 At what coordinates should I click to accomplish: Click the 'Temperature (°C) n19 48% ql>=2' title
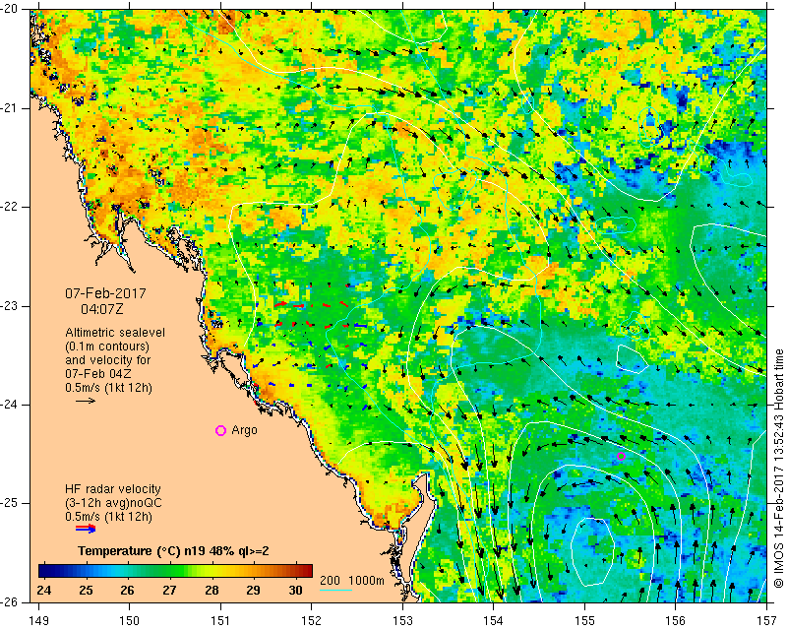pos(173,551)
